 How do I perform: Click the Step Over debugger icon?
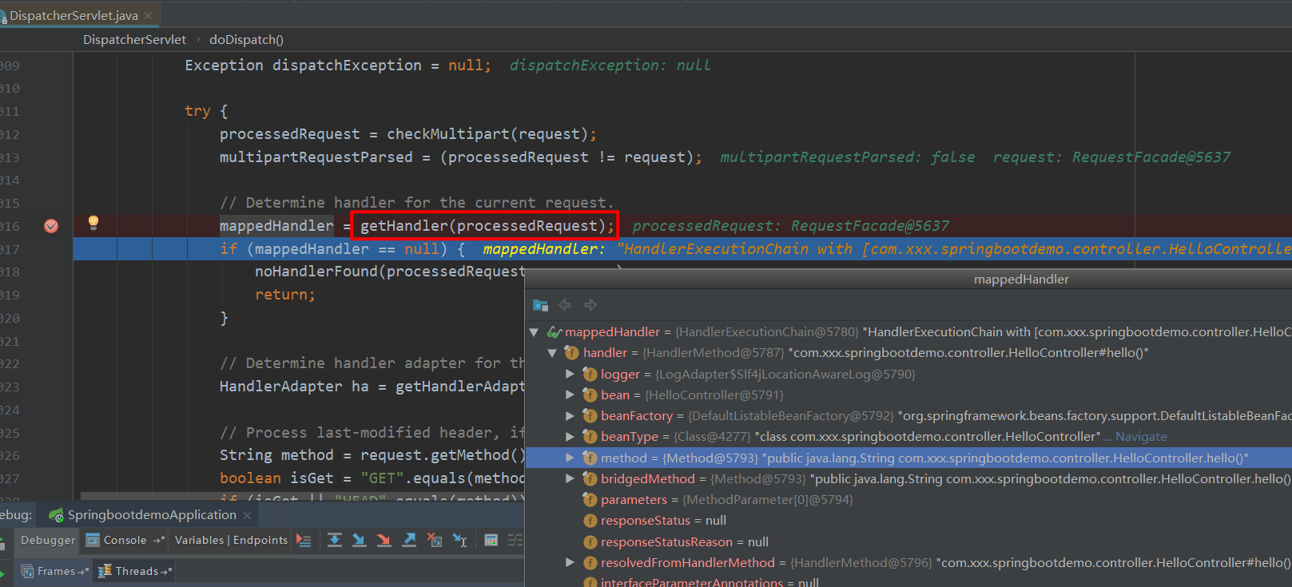[x=335, y=541]
